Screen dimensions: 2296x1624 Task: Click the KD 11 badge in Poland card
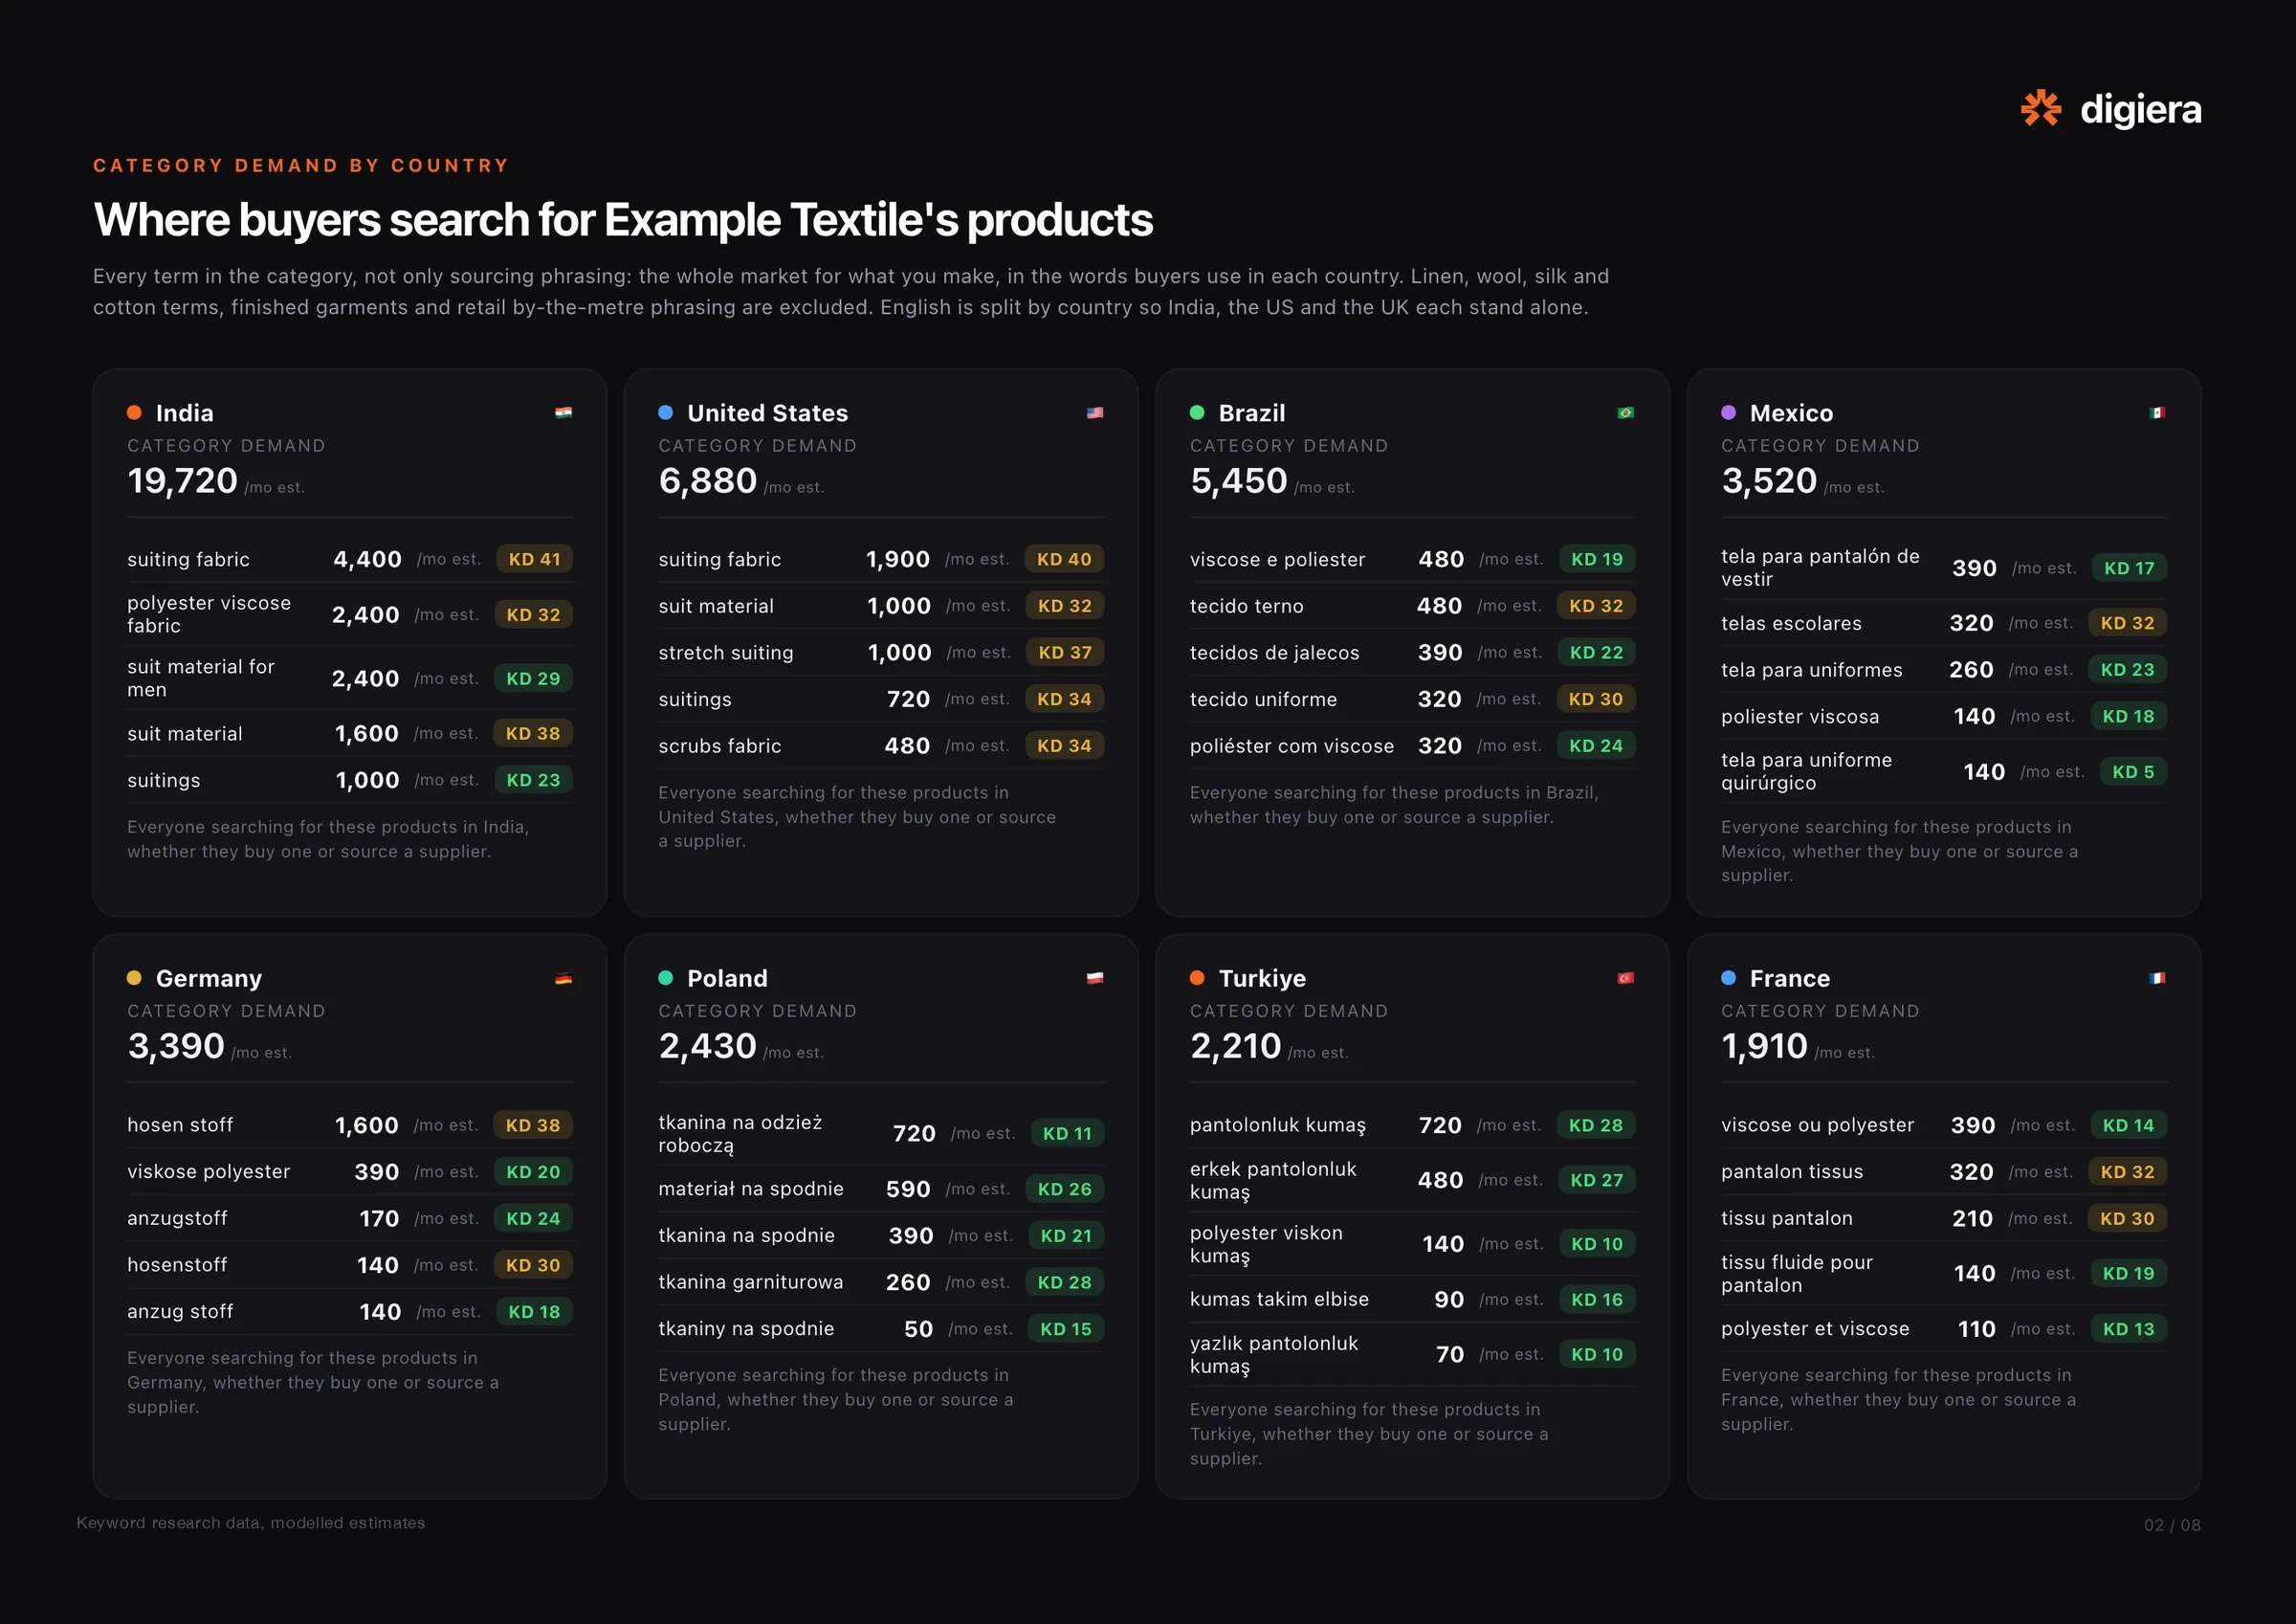pyautogui.click(x=1067, y=1134)
